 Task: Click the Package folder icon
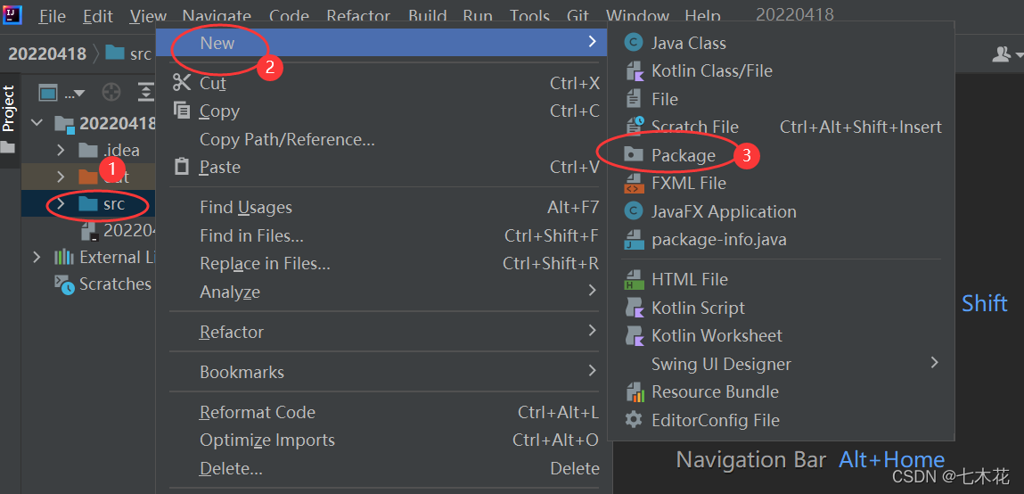(x=634, y=155)
